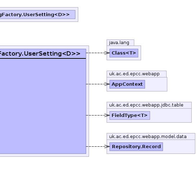
Task: Click the arrowhead beside the FieldType<T> node
Action: click(x=107, y=115)
